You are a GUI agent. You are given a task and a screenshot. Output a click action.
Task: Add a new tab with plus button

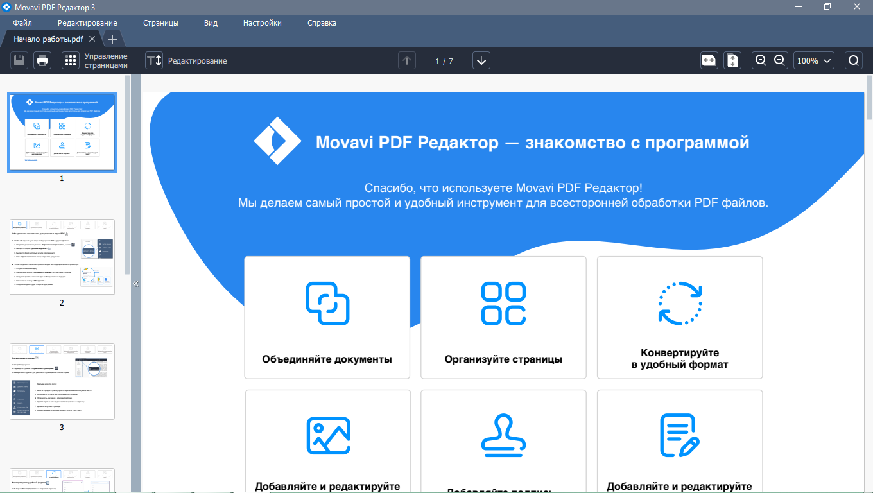pos(112,39)
